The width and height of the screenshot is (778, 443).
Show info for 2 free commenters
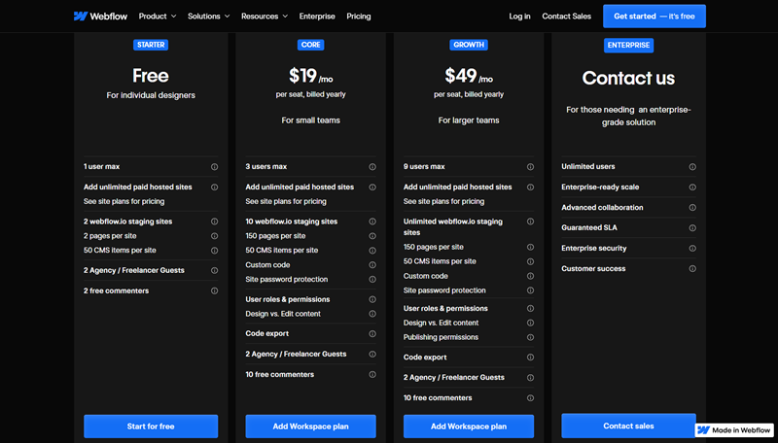point(214,290)
